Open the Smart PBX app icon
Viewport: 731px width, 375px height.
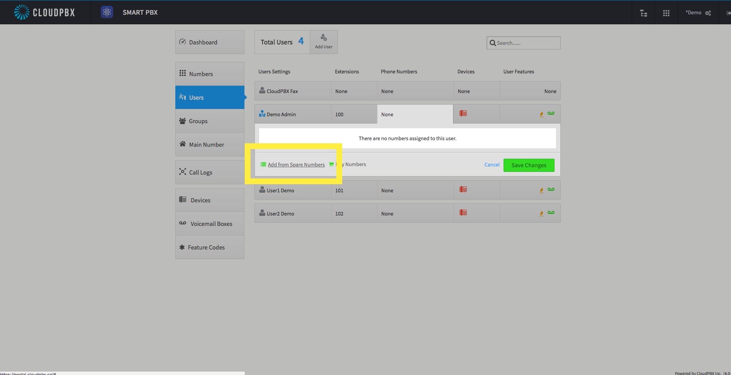107,12
